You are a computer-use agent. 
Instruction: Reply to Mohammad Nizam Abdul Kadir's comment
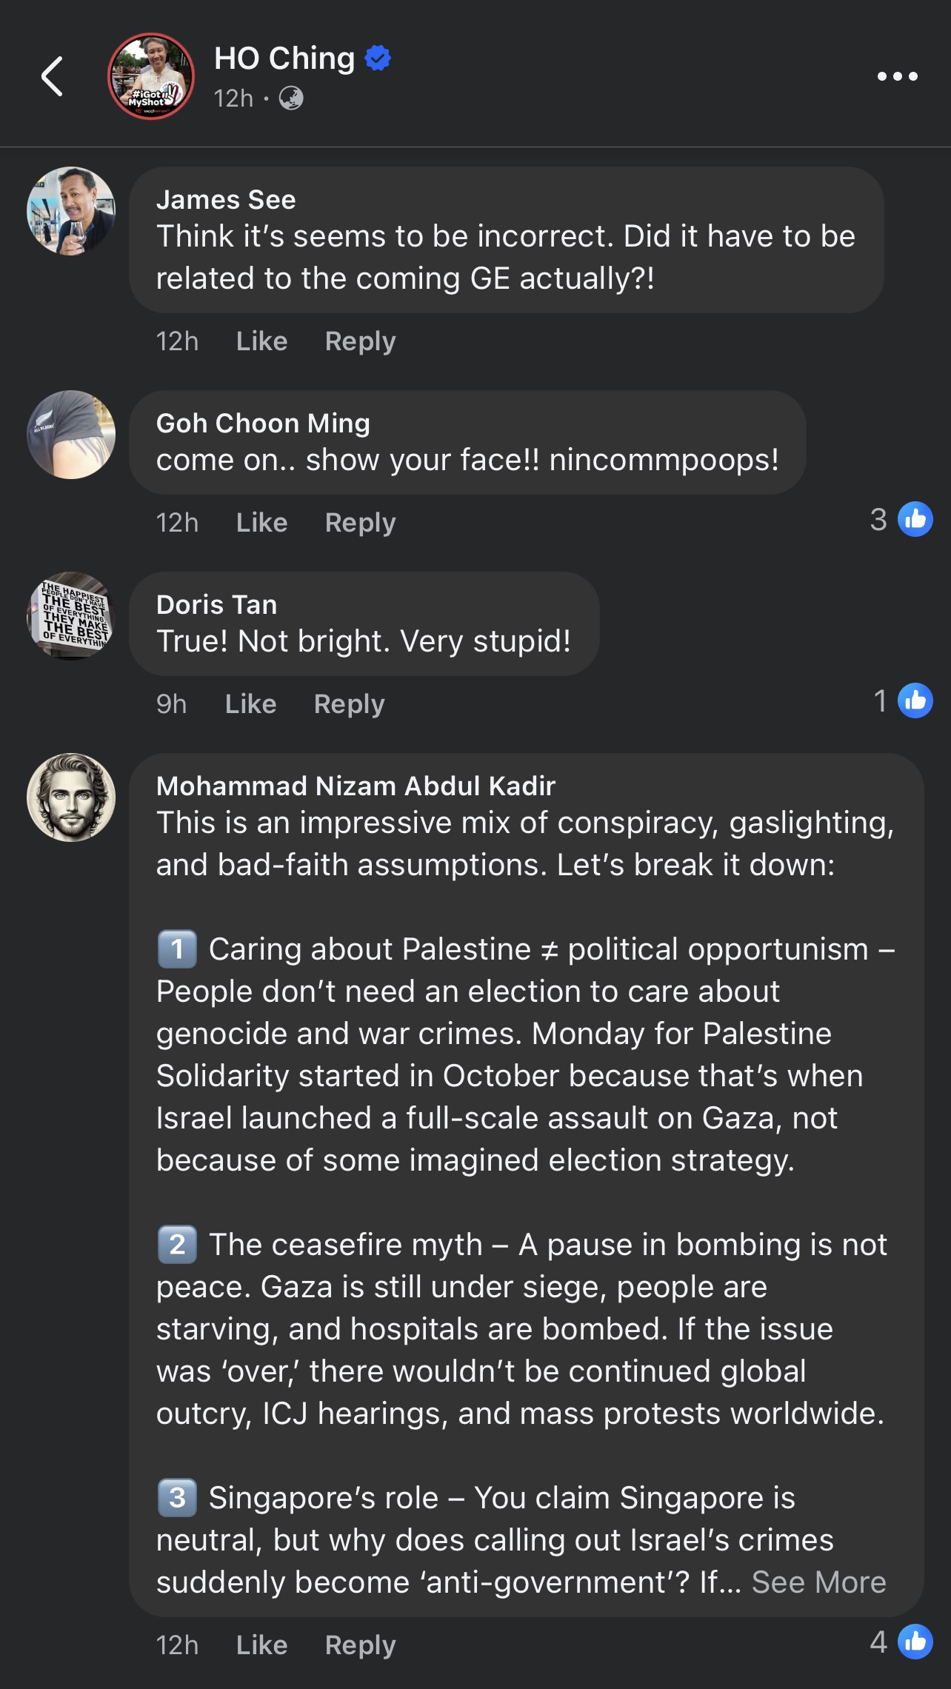coord(360,1645)
